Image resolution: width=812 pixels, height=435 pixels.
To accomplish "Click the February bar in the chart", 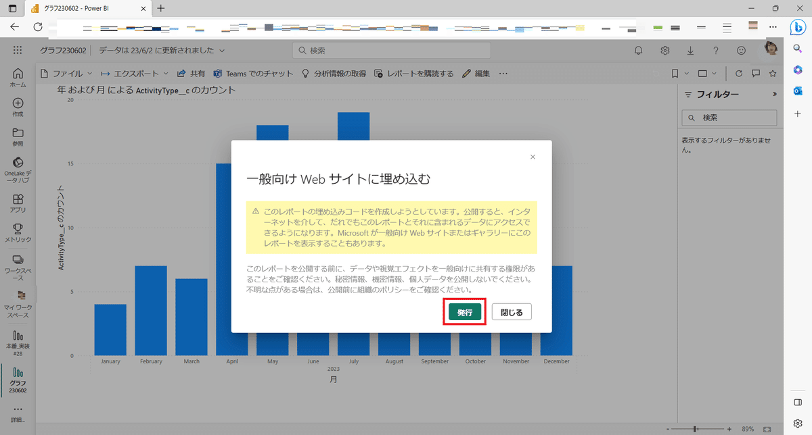I will tap(151, 311).
